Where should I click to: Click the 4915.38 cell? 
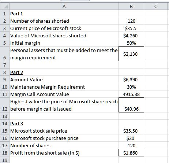coord(131,94)
